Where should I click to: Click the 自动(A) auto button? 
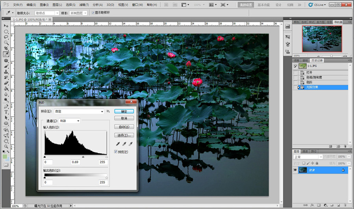pos(124,127)
